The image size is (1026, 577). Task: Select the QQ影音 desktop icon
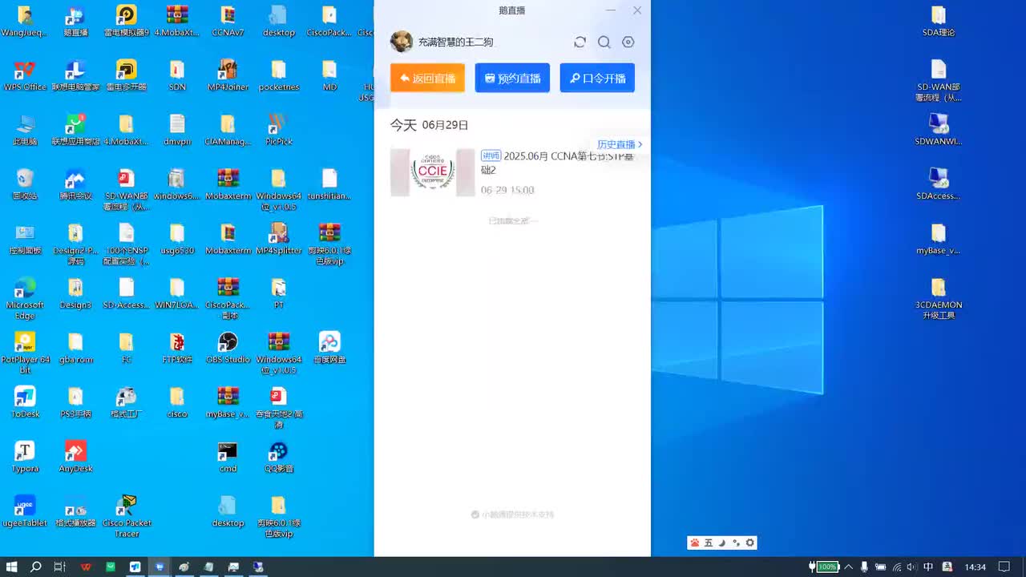click(x=279, y=457)
